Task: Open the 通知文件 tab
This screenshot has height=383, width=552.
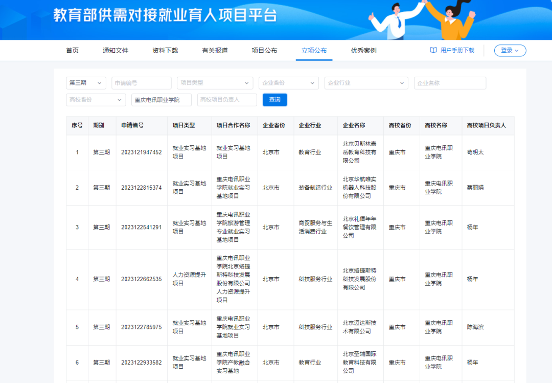Action: click(x=116, y=50)
